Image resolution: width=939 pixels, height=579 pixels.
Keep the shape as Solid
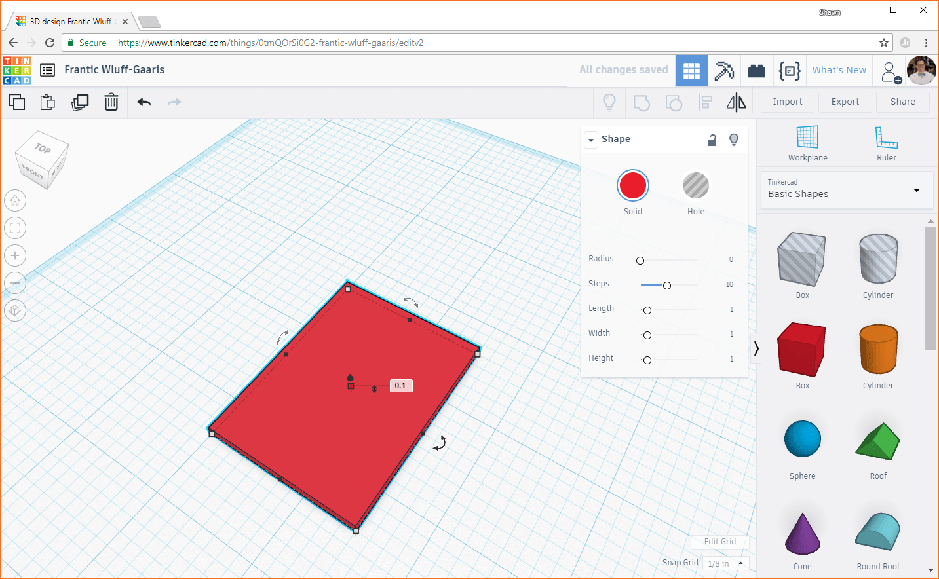click(x=632, y=185)
